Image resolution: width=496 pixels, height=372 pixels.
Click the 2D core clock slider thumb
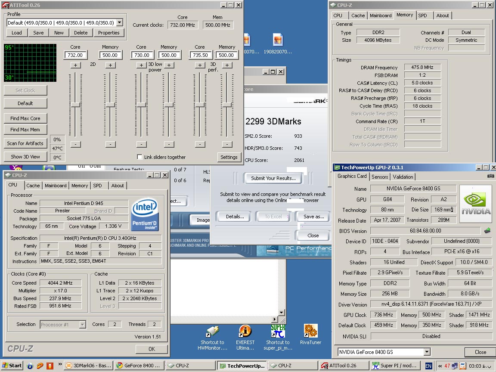75,105
